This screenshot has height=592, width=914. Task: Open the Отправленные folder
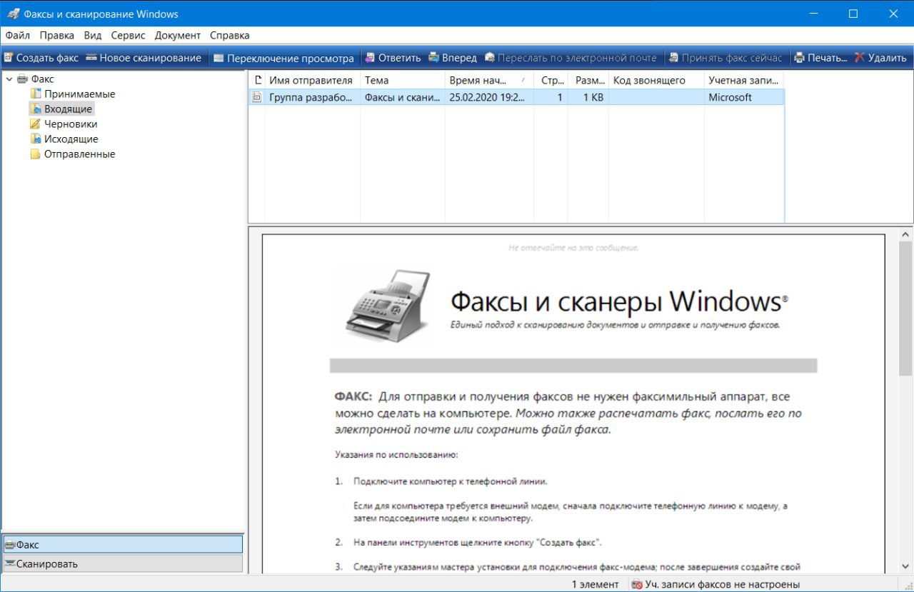pos(79,154)
